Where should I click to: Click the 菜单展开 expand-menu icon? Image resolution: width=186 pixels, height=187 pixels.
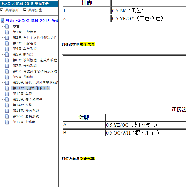pos(2,10)
